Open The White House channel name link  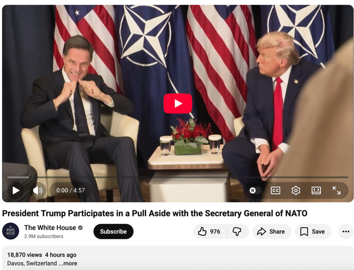[x=50, y=228]
